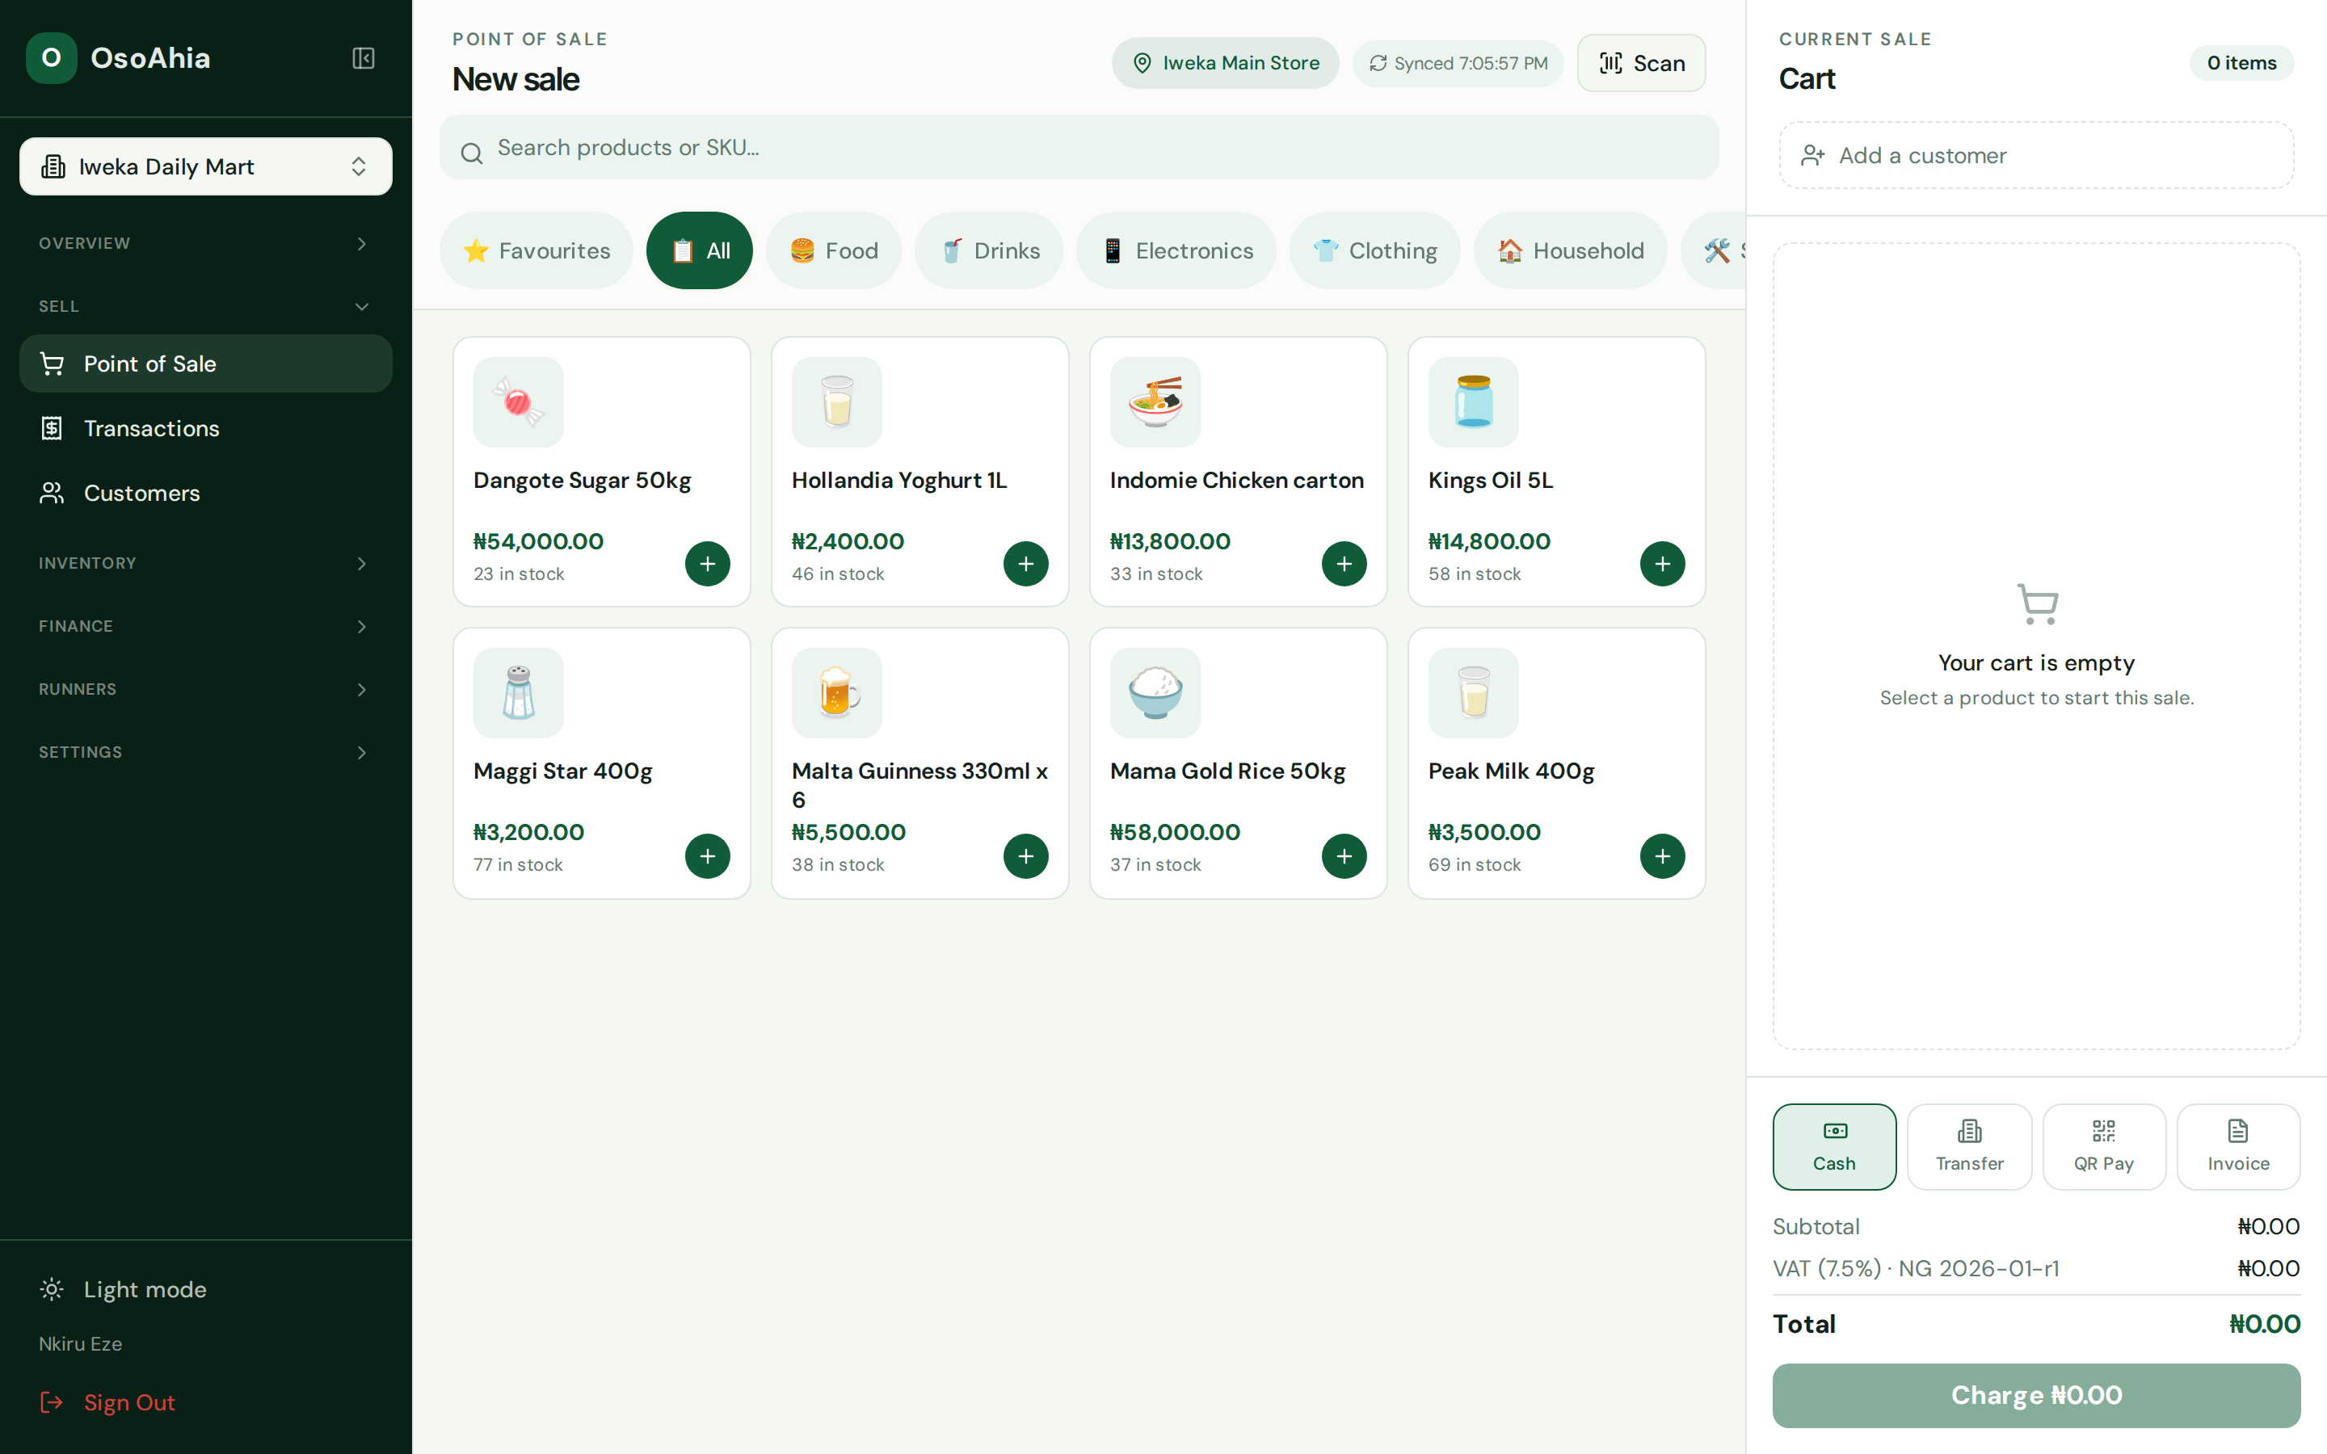Screen dimensions: 2327x1454
Task: Collapse the Sell section
Action: coord(206,306)
